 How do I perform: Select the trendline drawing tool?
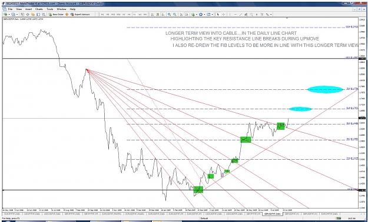pyautogui.click(x=241, y=14)
